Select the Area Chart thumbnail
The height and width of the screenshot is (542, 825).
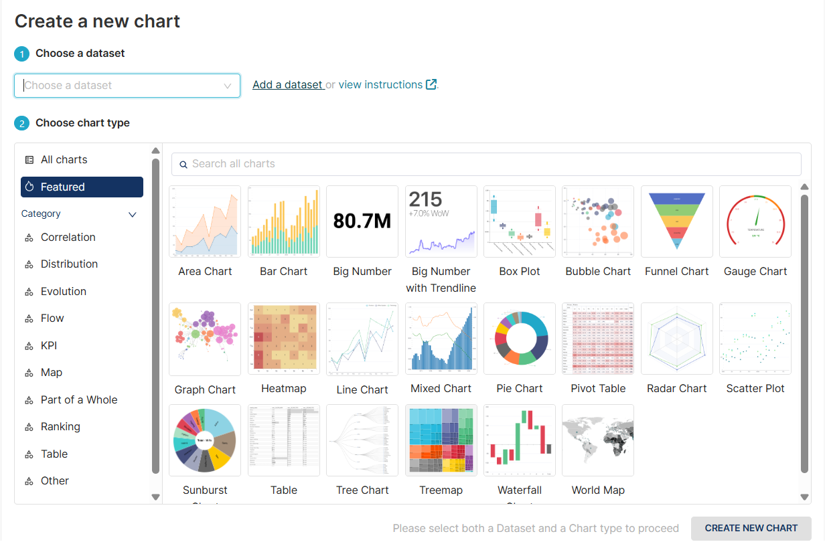(x=205, y=222)
